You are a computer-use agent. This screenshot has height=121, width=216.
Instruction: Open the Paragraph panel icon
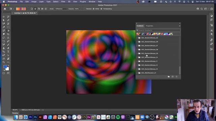tap(212, 34)
